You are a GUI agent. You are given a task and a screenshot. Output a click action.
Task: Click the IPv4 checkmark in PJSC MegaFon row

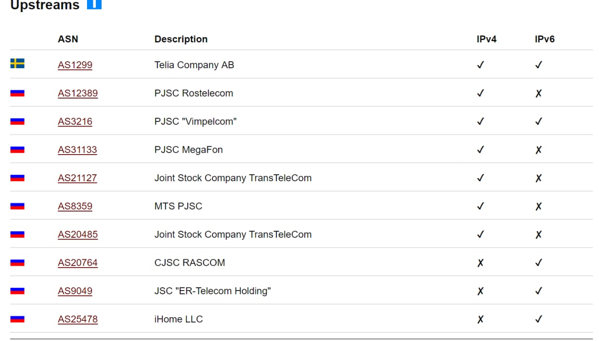click(x=480, y=150)
